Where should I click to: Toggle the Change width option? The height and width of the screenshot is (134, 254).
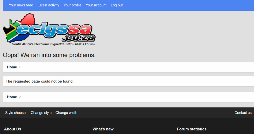coord(66,113)
